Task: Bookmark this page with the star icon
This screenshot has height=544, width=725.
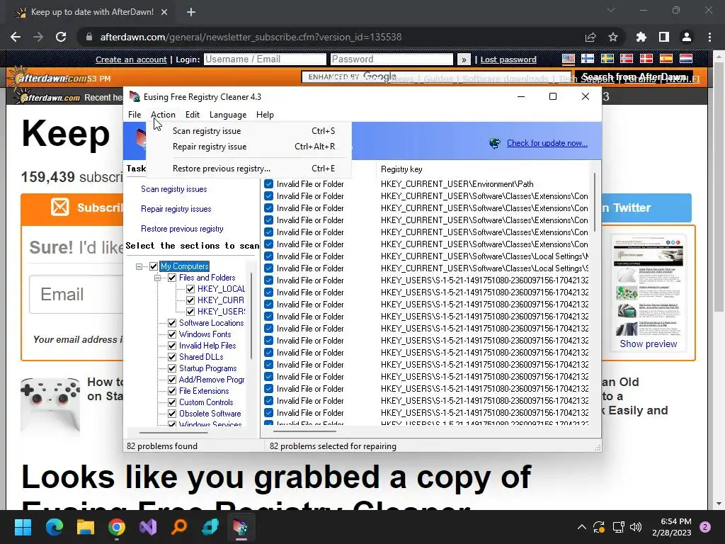Action: [613, 37]
